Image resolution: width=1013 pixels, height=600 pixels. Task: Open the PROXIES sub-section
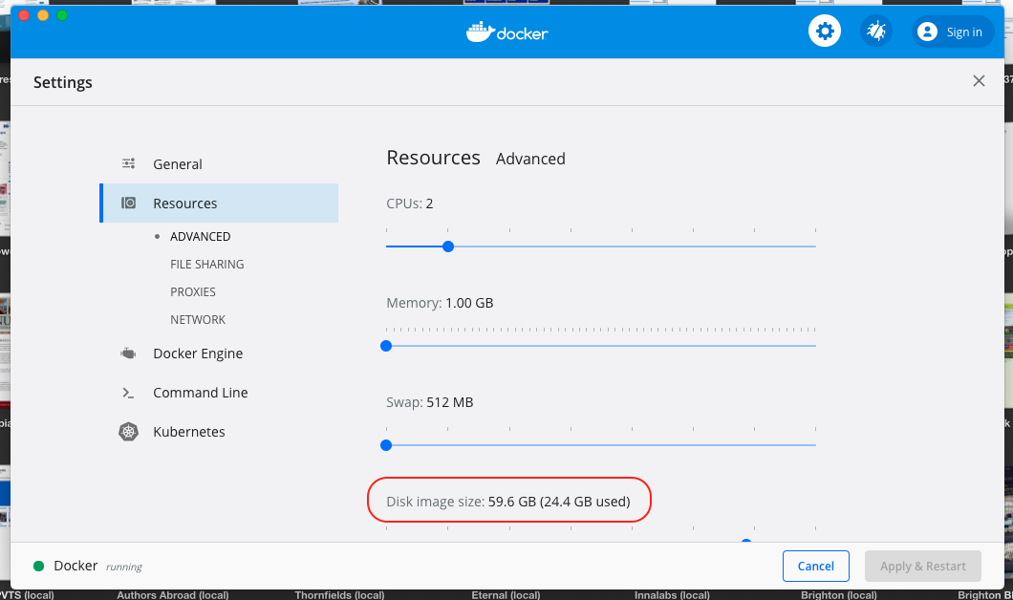[x=192, y=292]
